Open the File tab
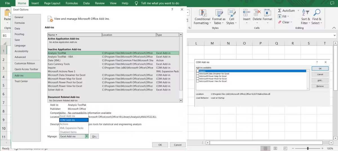338x151 pixels. (x=8, y=3)
